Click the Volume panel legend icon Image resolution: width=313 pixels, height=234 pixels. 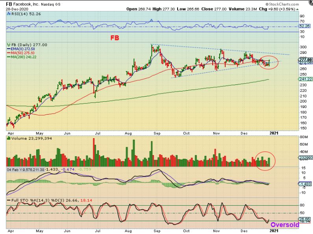(x=9, y=138)
